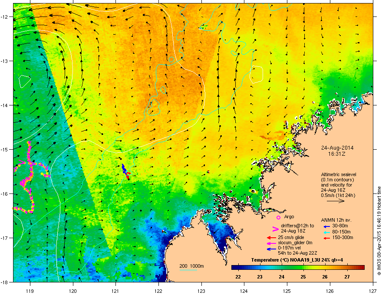Click the cyan ANMN arrow beside 80-150m
The width and height of the screenshot is (382, 295).
pos(327,232)
